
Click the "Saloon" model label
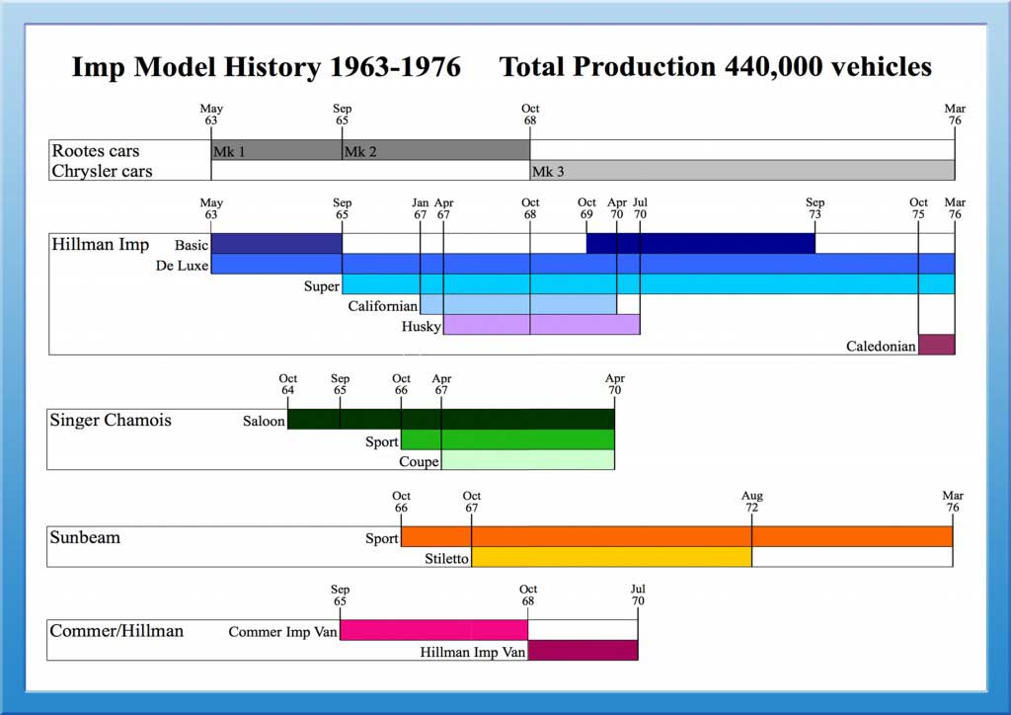pyautogui.click(x=264, y=421)
